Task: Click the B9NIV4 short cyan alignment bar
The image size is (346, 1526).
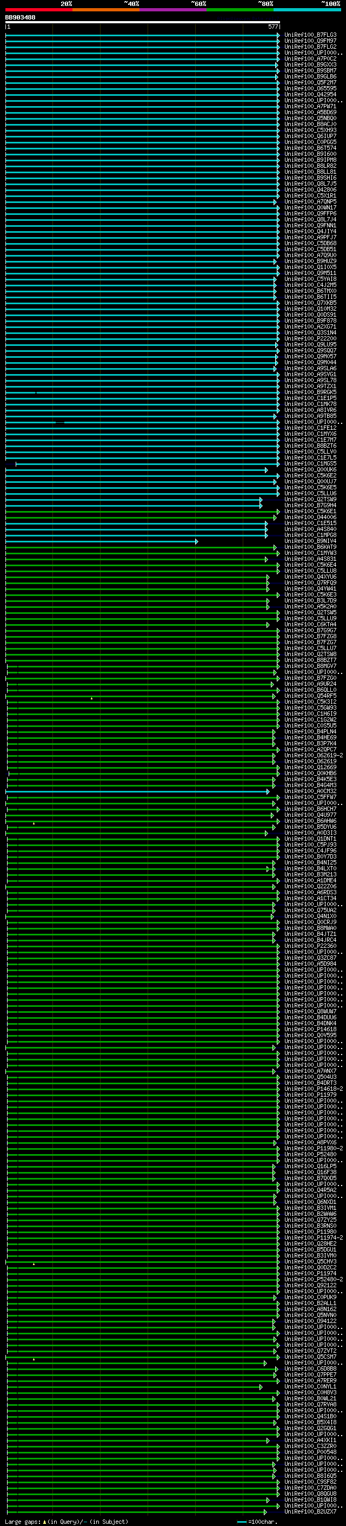Action: point(102,541)
